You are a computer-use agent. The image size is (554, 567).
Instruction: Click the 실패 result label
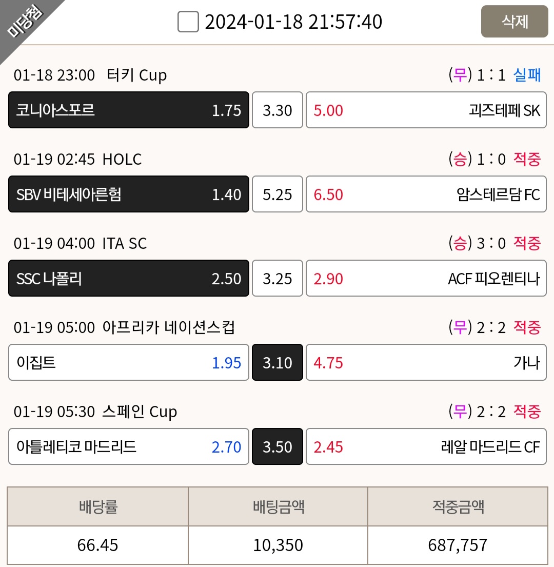[x=527, y=75]
